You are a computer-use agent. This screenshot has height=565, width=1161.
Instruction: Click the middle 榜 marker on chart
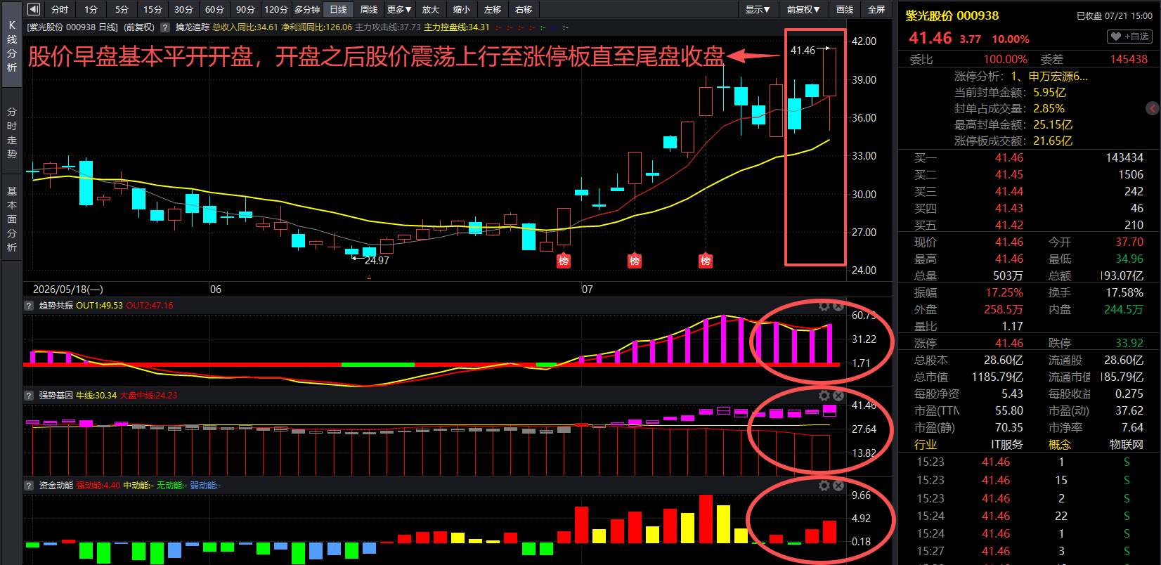635,261
